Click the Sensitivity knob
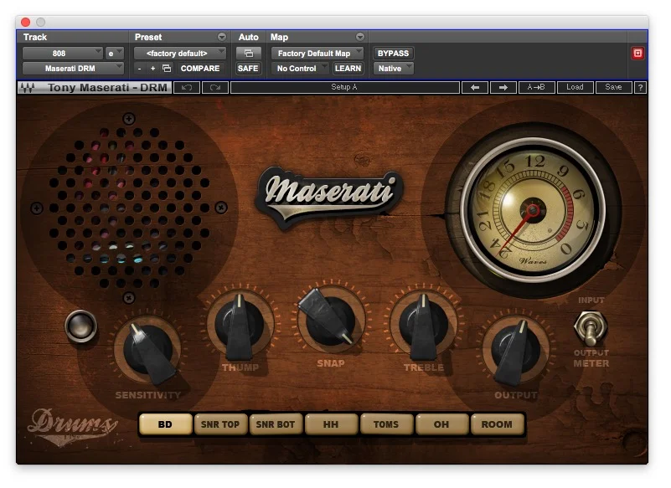The height and width of the screenshot is (488, 671). click(x=147, y=351)
